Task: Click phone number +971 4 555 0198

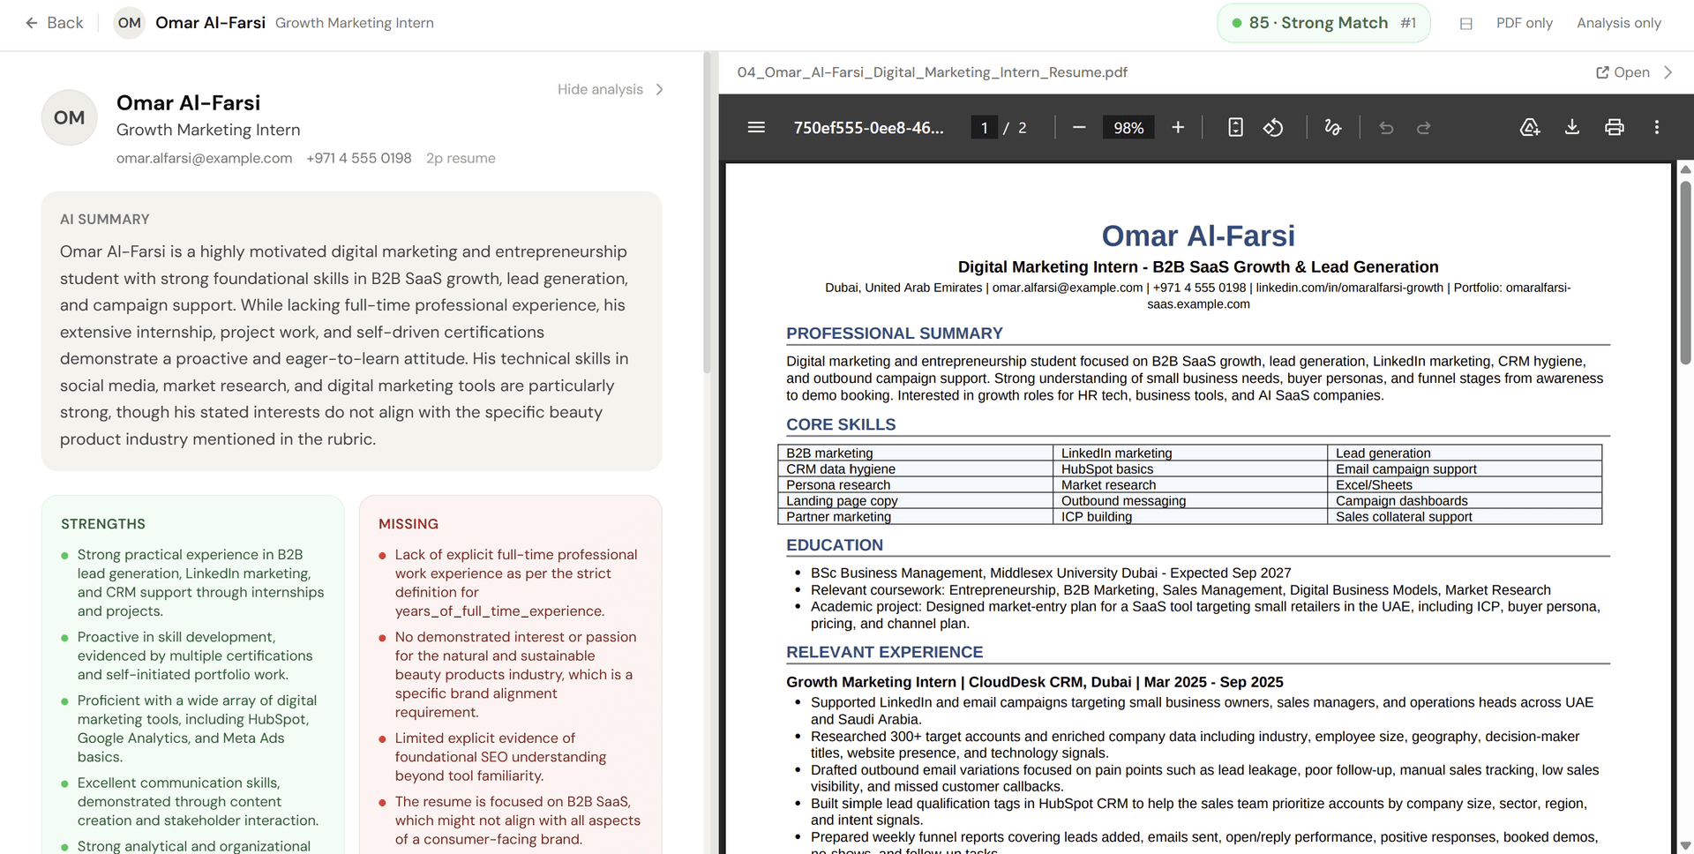Action: 359,158
